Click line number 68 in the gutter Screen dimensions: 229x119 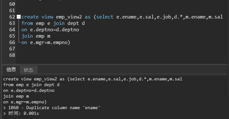(x=12, y=55)
